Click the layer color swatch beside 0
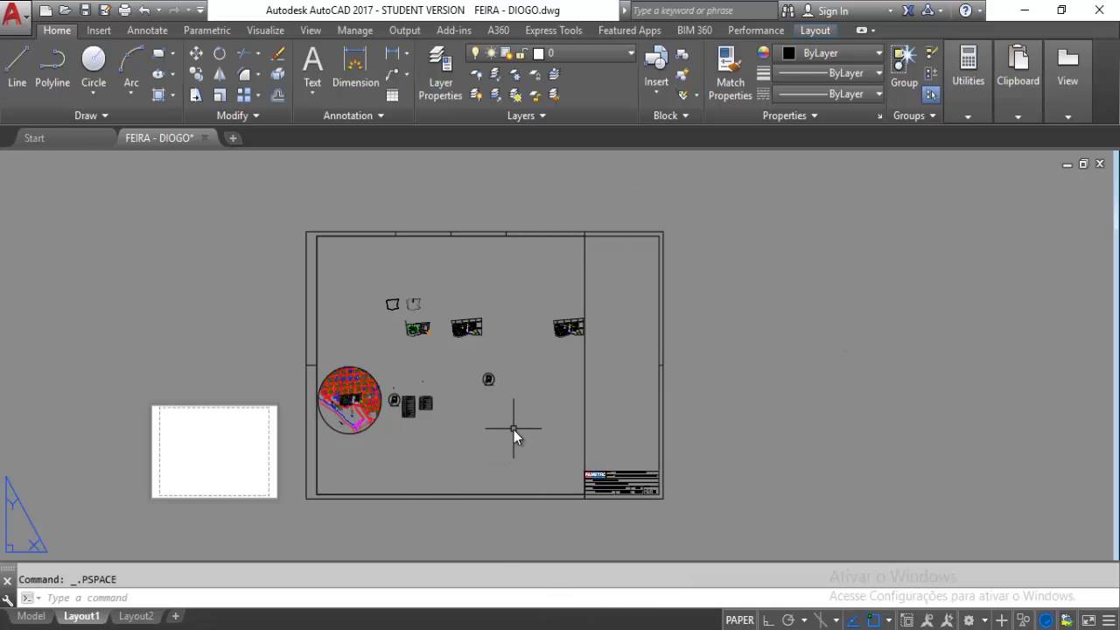Image resolution: width=1120 pixels, height=630 pixels. [x=538, y=53]
